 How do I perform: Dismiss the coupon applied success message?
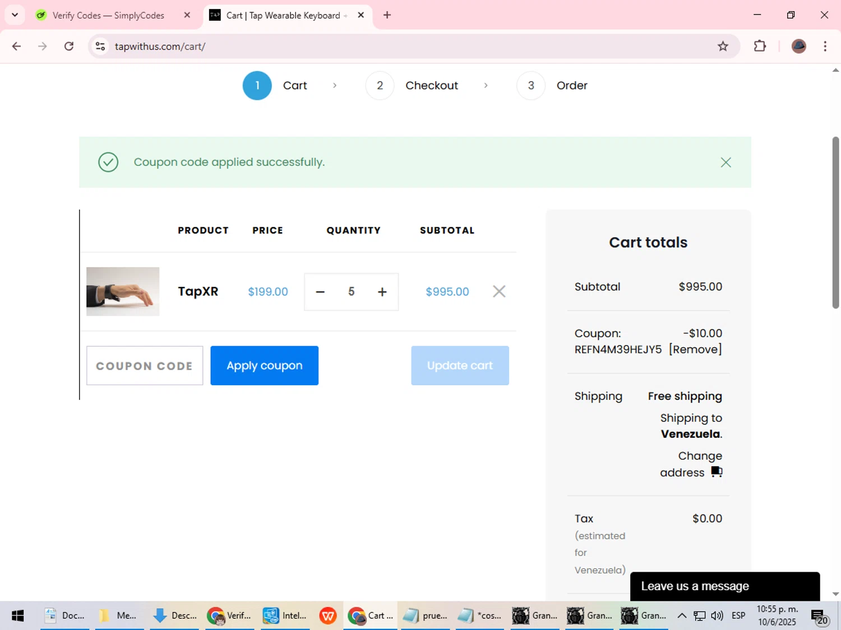[x=726, y=162]
